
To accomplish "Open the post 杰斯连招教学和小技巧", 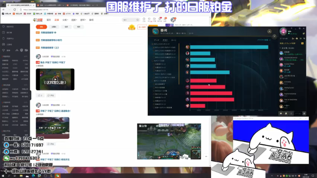I will (x=52, y=40).
